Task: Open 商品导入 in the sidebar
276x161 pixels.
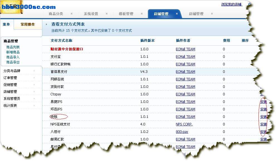Action: 13,57
